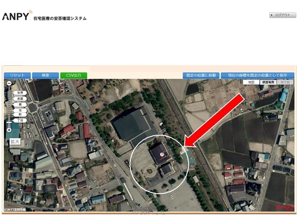Image resolution: width=297 pixels, height=223 pixels.
Task: Select the 全国 zoom level label
Action: (20, 99)
